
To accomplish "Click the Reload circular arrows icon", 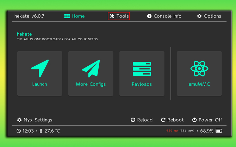I will (x=133, y=120).
